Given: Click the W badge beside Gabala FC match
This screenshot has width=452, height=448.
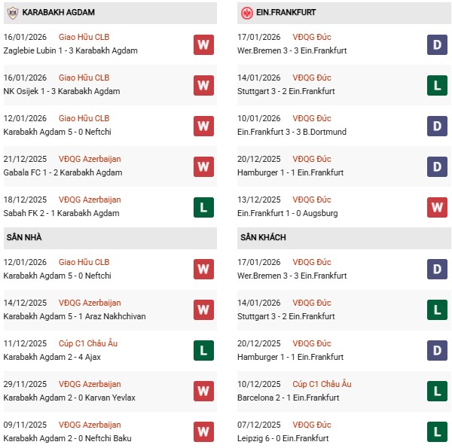Looking at the screenshot, I should [x=203, y=166].
